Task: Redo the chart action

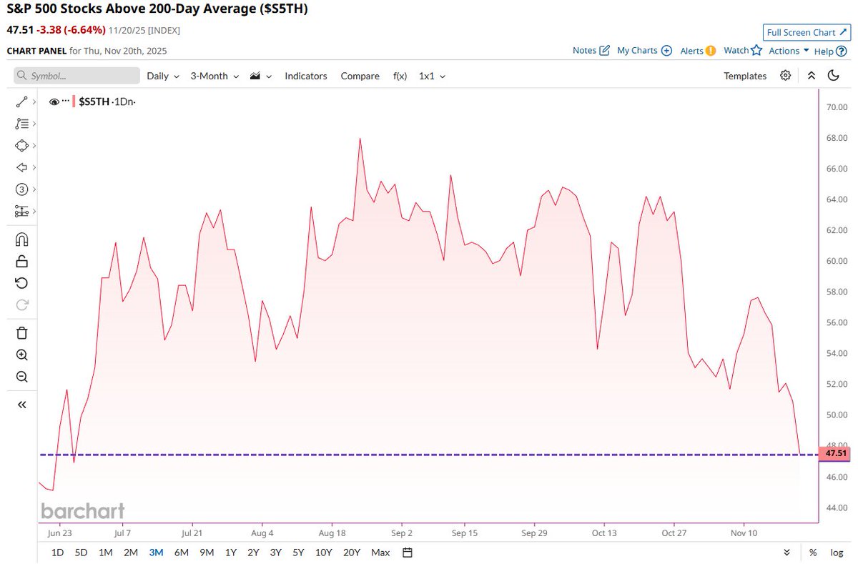Action: 21,305
